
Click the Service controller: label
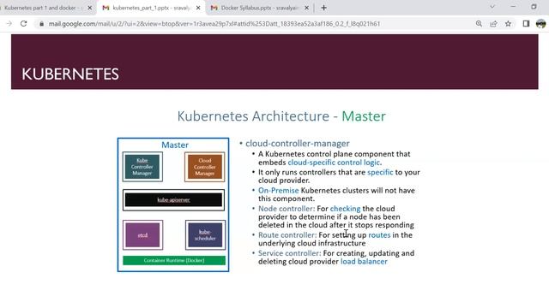click(x=289, y=253)
